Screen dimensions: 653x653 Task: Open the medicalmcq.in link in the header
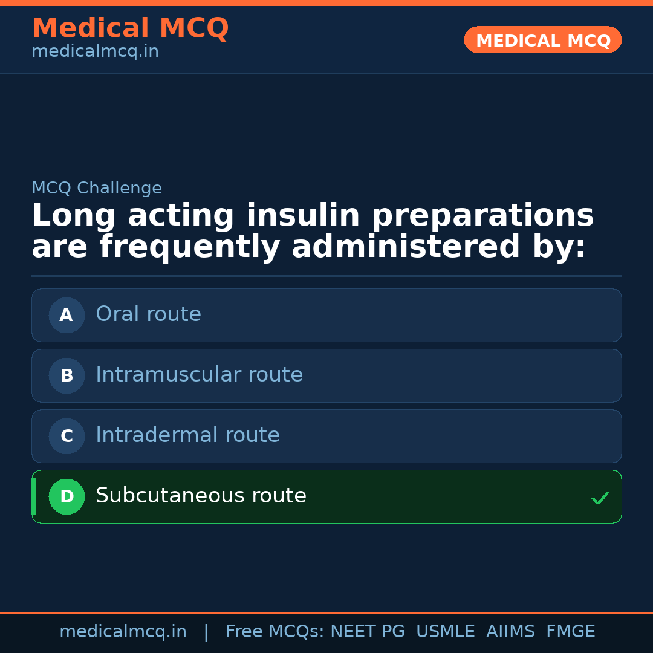tap(95, 52)
